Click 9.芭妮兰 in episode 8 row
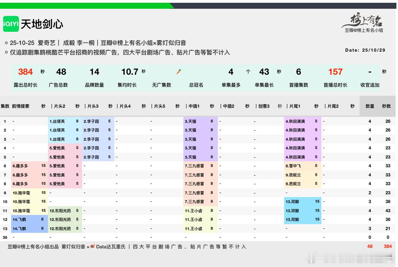Viewport: 398px width, 267px height. [293, 184]
